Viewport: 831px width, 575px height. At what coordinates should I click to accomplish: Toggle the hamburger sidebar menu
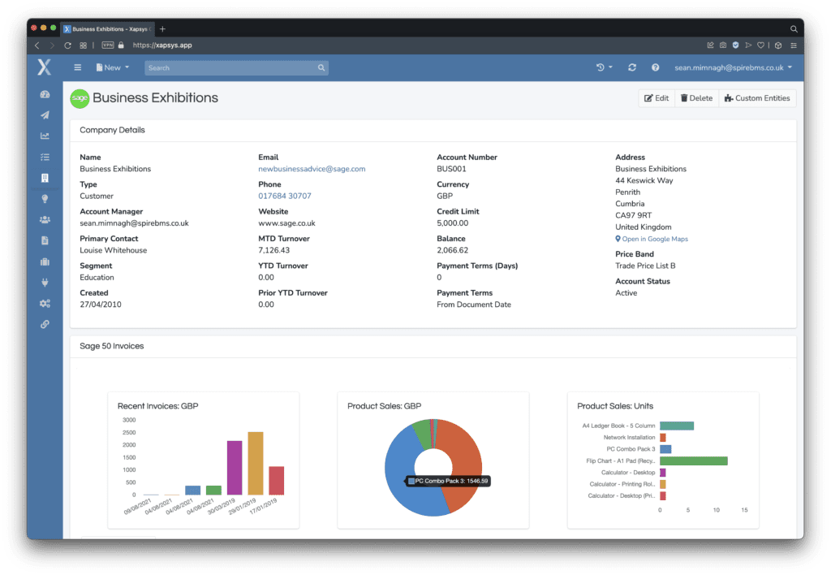[x=77, y=67]
